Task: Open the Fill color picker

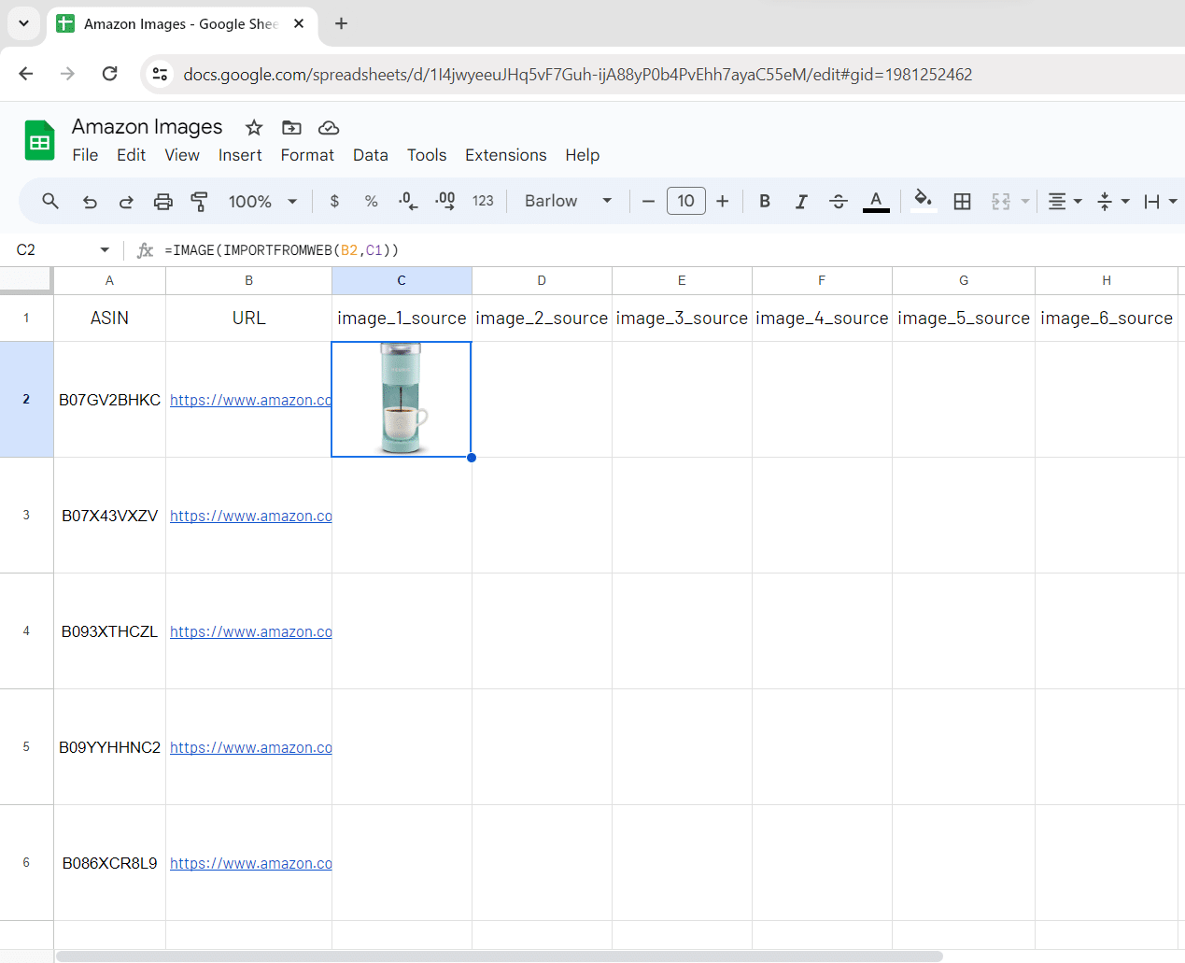Action: tap(923, 201)
